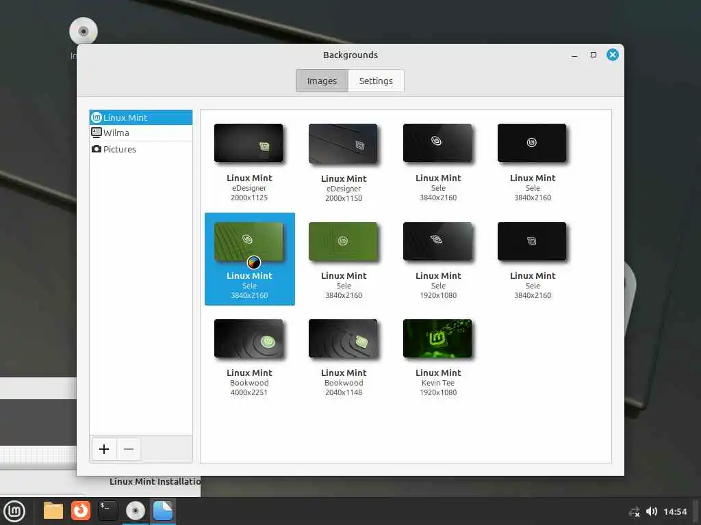Open the Linux Mint start menu
This screenshot has height=525, width=701.
14,511
